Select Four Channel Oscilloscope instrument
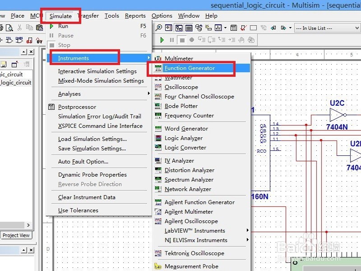Image resolution: width=361 pixels, height=271 pixels. click(201, 97)
